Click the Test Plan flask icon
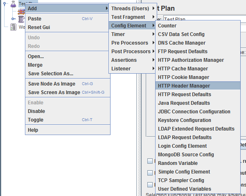 13,4
